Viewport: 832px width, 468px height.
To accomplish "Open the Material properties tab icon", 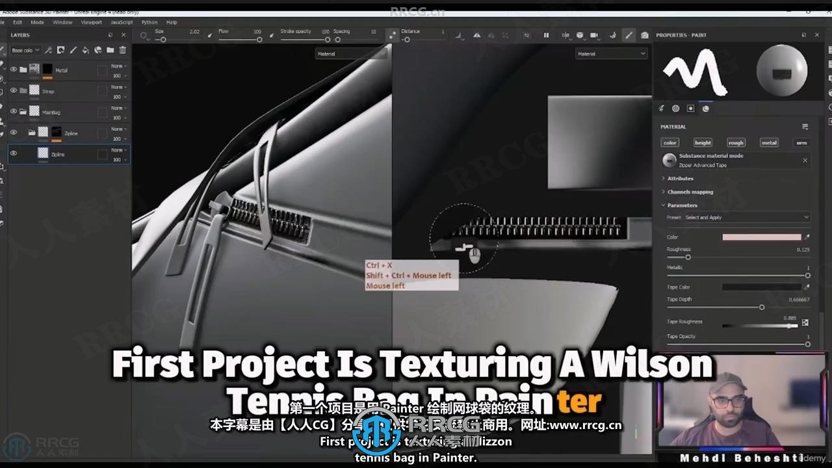I will point(706,109).
